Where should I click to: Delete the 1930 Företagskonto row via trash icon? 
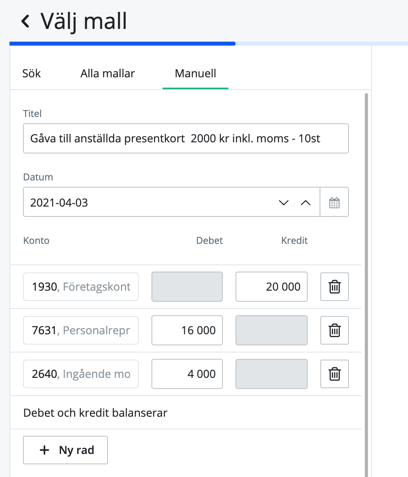334,286
